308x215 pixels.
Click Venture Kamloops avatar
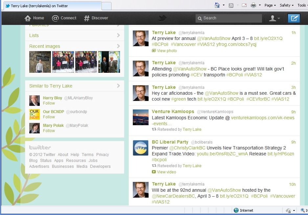coord(141,117)
